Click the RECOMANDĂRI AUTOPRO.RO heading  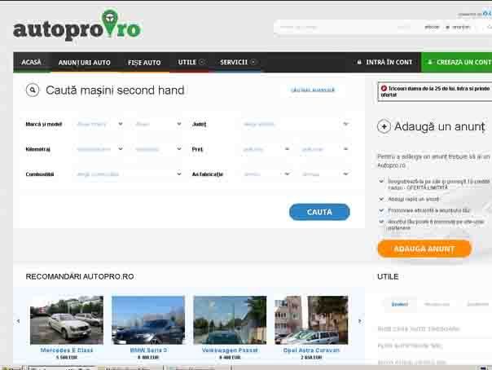click(x=80, y=276)
